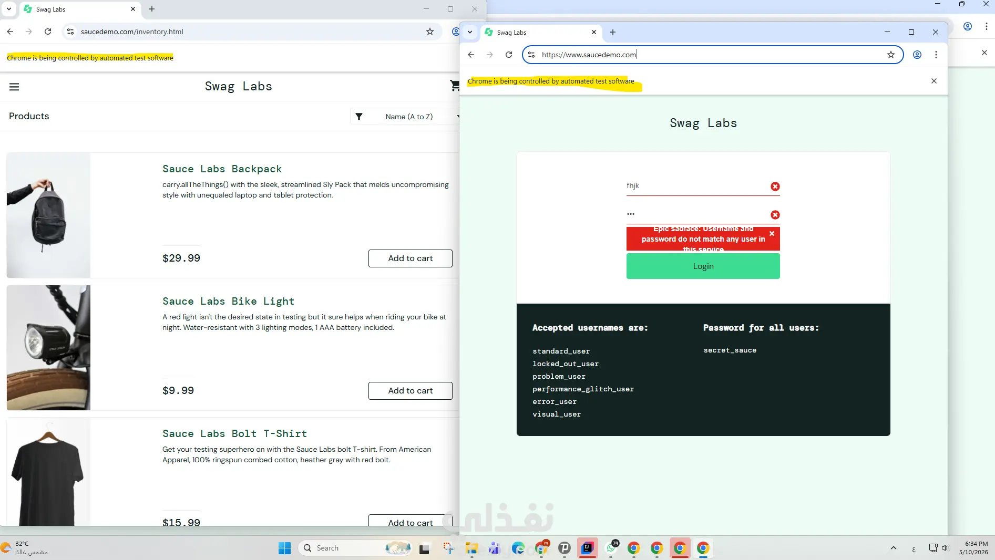Viewport: 995px width, 560px height.
Task: Expand tab search in the login window
Action: (x=470, y=32)
